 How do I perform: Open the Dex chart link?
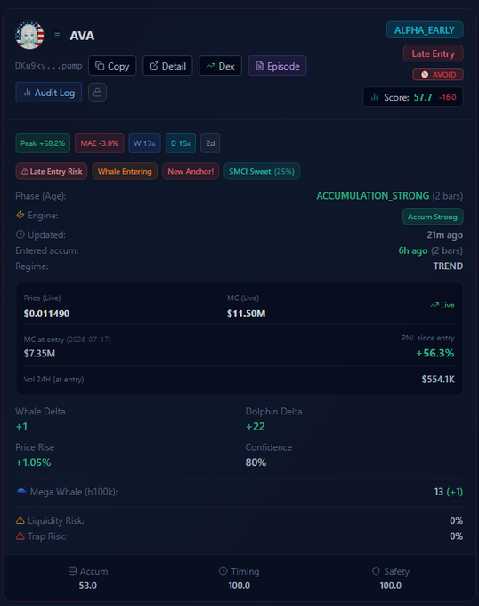(x=220, y=66)
